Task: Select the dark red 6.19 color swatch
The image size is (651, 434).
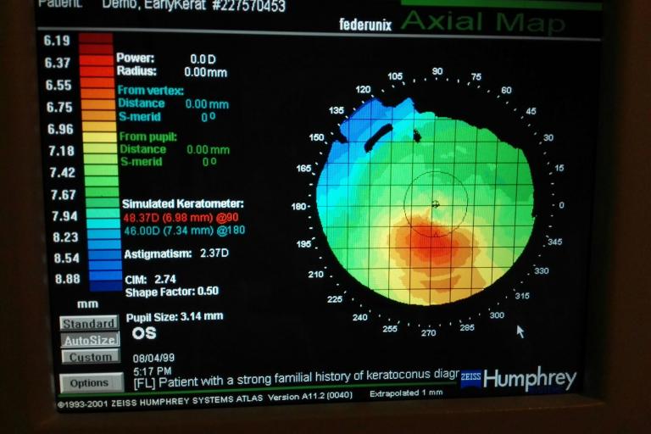Action: click(95, 39)
